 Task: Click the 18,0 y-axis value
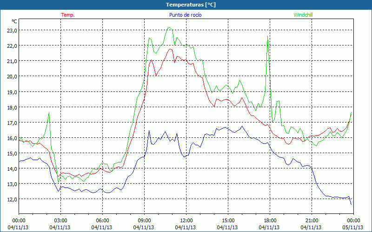(12, 108)
